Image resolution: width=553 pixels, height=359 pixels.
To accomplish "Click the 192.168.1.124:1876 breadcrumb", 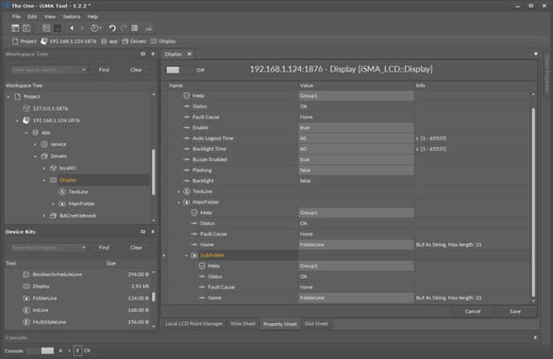I will coord(69,41).
